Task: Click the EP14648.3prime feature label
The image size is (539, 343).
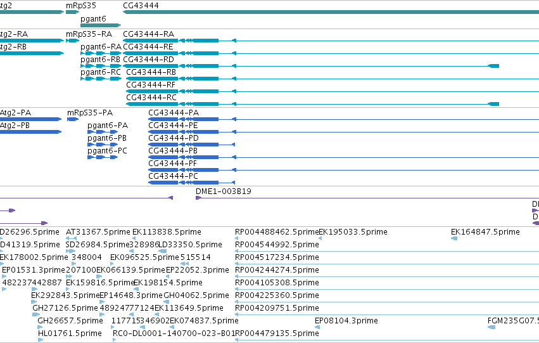Action: 131,296
